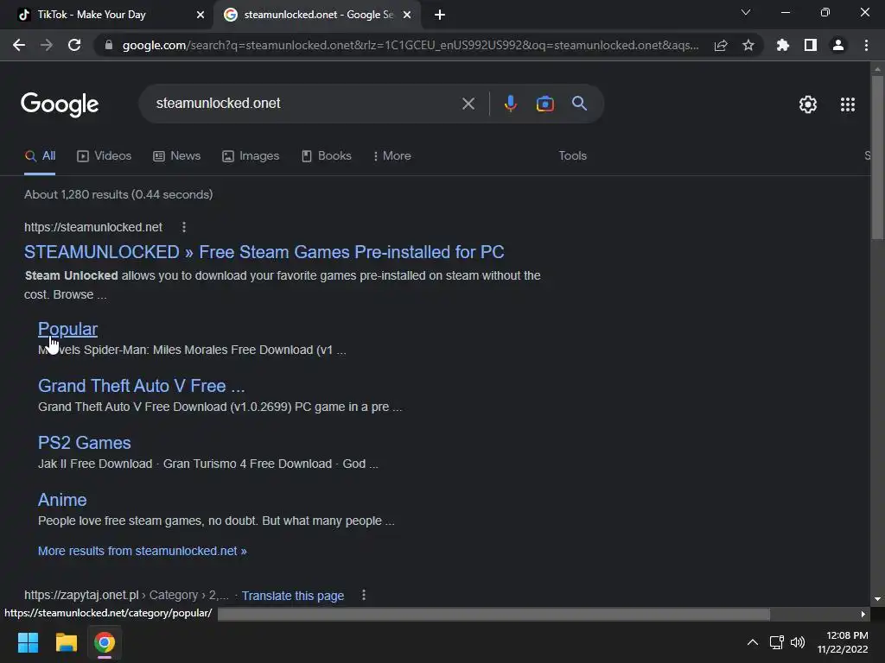The width and height of the screenshot is (885, 663).
Task: Share this page via share icon
Action: coord(721,45)
